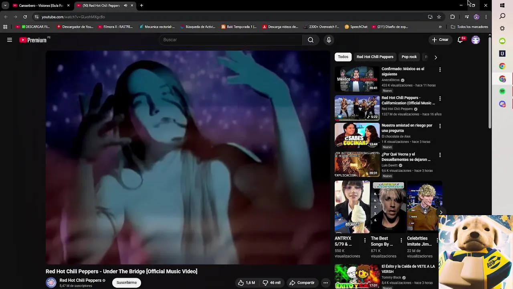
Task: Open Chrome tab search dropdown arrow
Action: (x=5, y=6)
